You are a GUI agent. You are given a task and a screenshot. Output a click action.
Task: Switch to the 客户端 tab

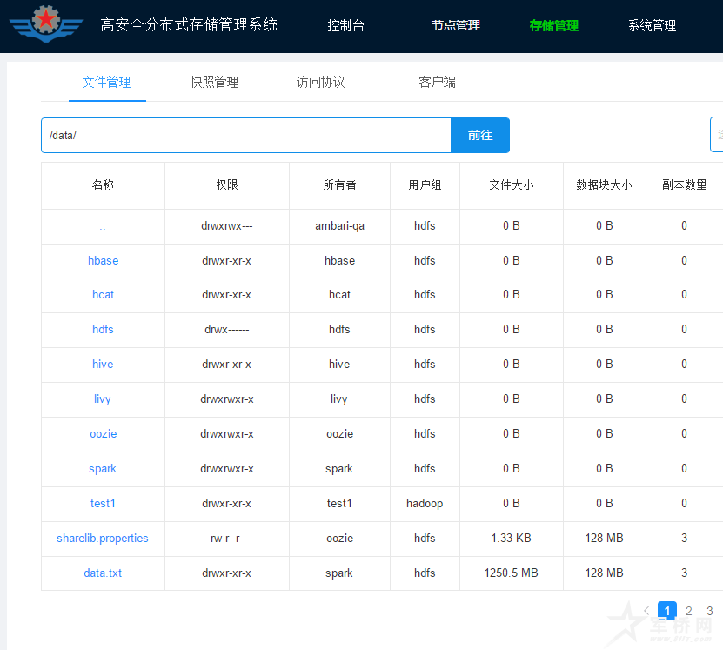tap(437, 83)
